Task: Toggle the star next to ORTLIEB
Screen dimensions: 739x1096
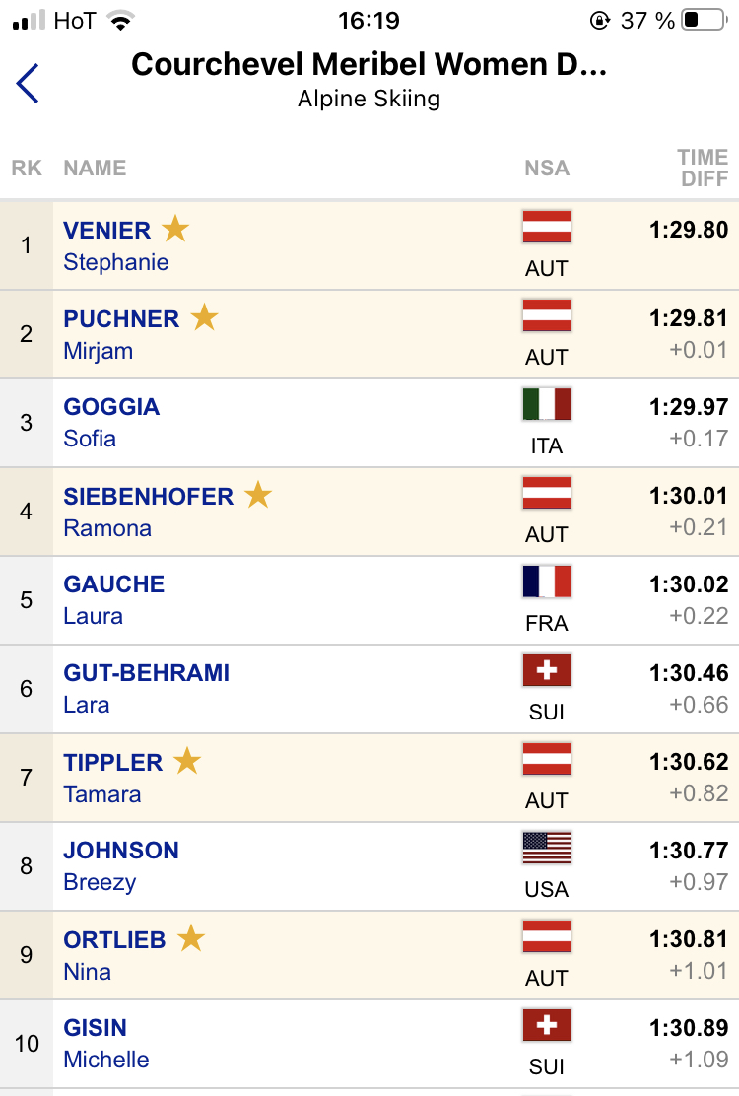Action: point(191,938)
